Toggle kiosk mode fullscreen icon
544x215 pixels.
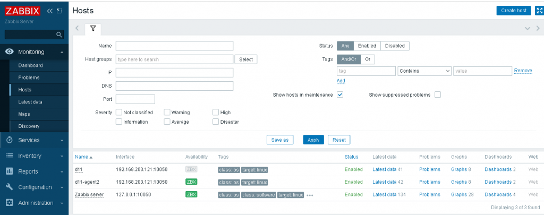point(540,11)
